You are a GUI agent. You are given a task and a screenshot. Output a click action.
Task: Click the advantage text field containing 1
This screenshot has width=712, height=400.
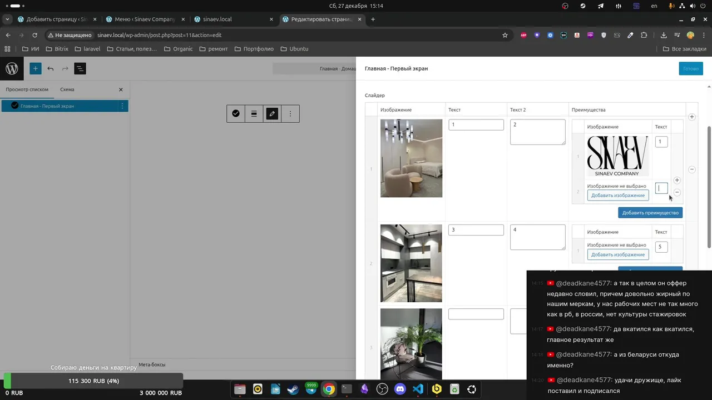click(x=660, y=142)
